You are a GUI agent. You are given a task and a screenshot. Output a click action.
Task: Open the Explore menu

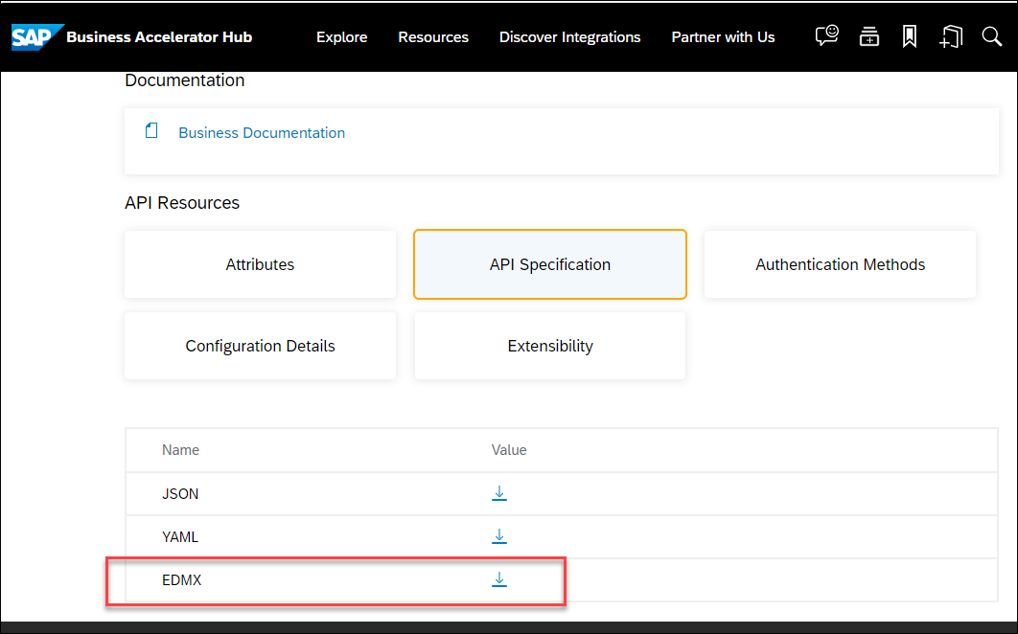point(341,37)
